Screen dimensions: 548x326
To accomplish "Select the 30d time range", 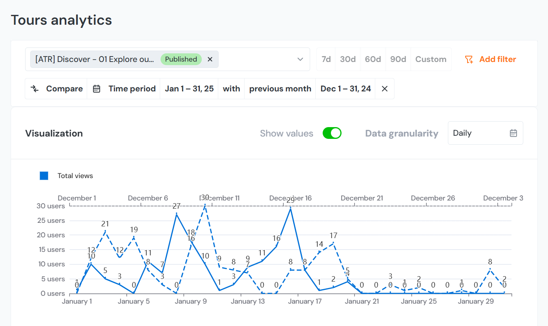I will 348,59.
